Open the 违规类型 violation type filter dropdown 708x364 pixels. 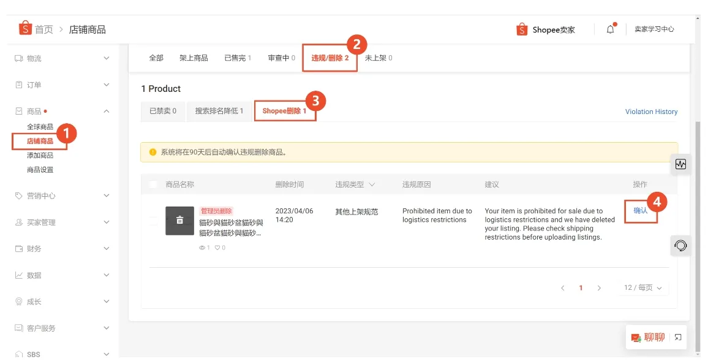point(371,184)
